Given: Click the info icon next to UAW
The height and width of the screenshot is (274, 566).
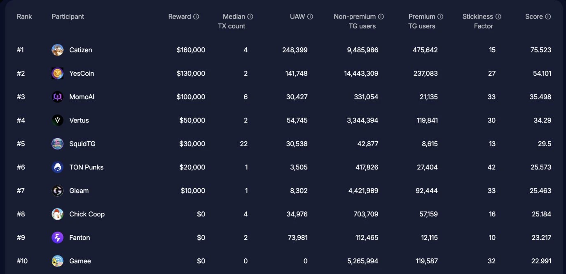Looking at the screenshot, I should coord(310,17).
